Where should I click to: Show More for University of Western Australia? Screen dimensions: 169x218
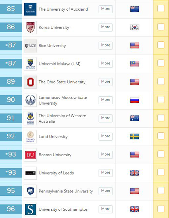[106, 118]
